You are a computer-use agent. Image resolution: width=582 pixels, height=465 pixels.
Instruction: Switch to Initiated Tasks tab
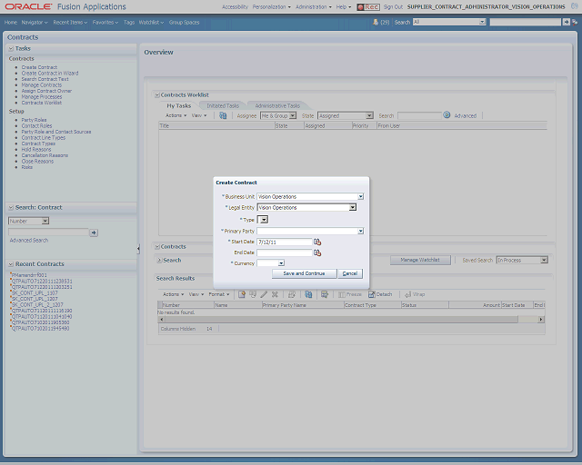(x=223, y=105)
